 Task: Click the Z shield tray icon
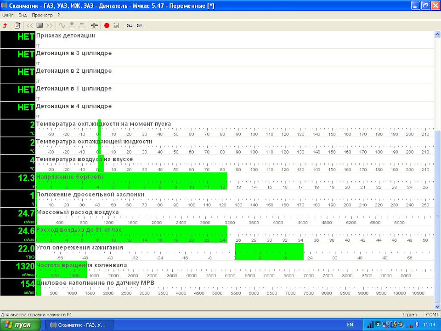click(378, 325)
